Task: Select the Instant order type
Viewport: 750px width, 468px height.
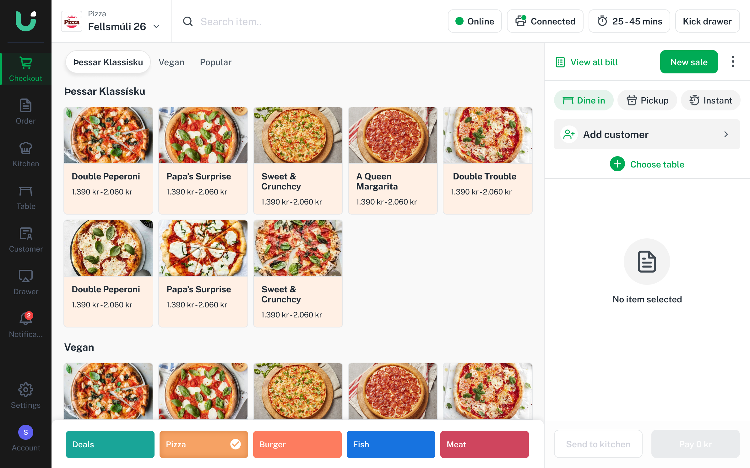Action: 710,100
